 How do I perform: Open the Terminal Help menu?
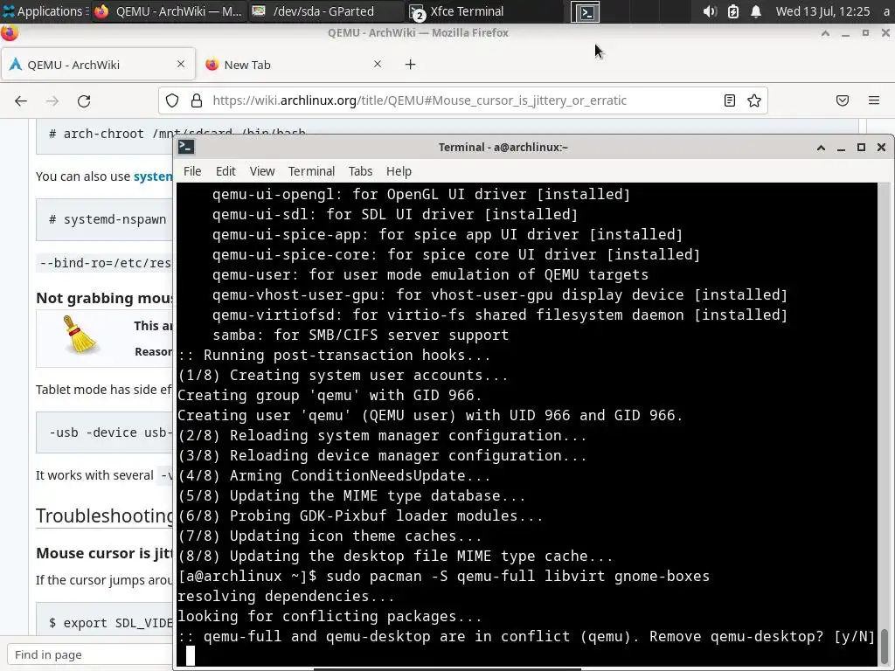[399, 171]
